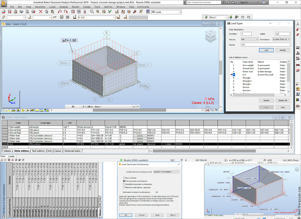Image resolution: width=301 pixels, height=219 pixels.
Task: Save the project with the red floppy icon
Action: pos(9,12)
